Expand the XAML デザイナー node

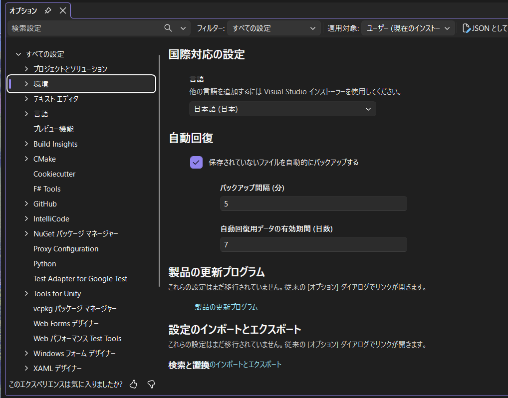[26, 368]
